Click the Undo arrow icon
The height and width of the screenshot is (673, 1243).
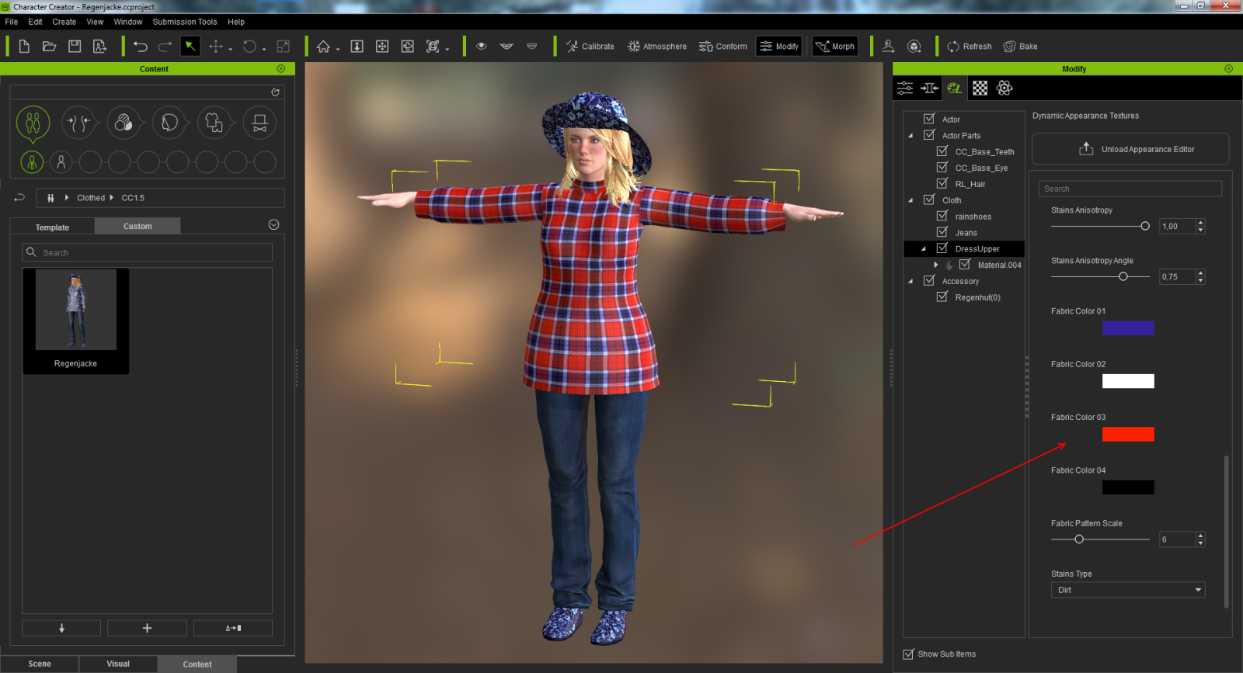[x=140, y=47]
